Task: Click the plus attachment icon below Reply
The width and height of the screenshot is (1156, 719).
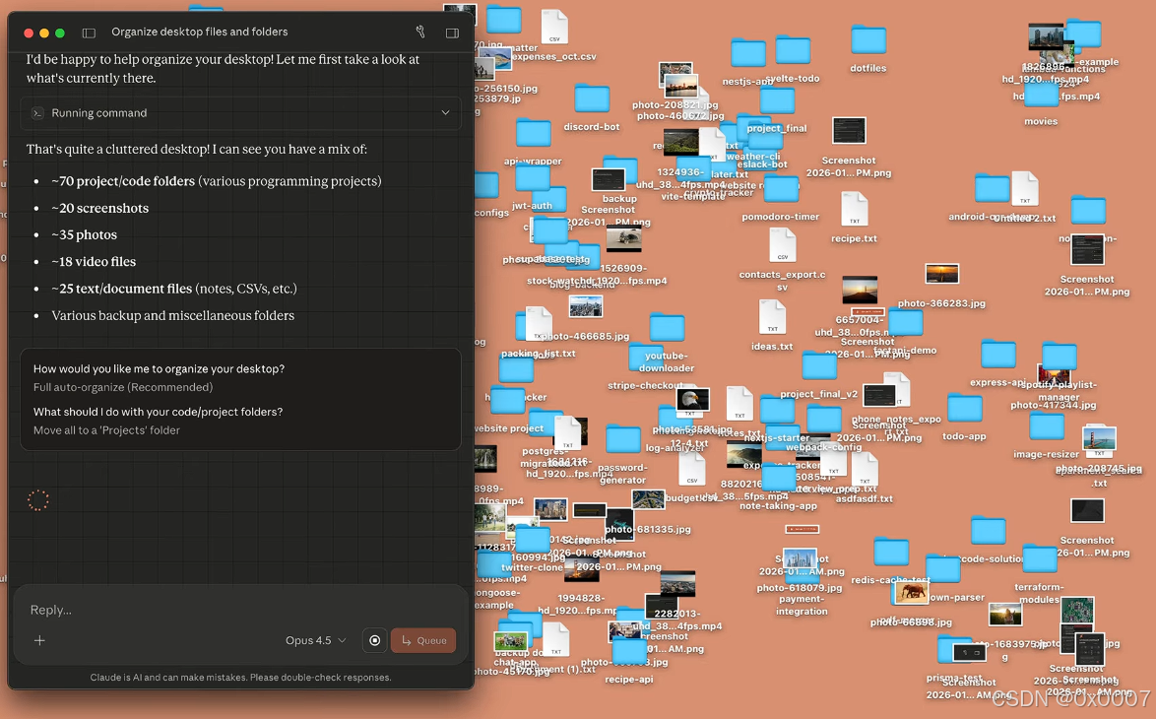Action: coord(39,640)
